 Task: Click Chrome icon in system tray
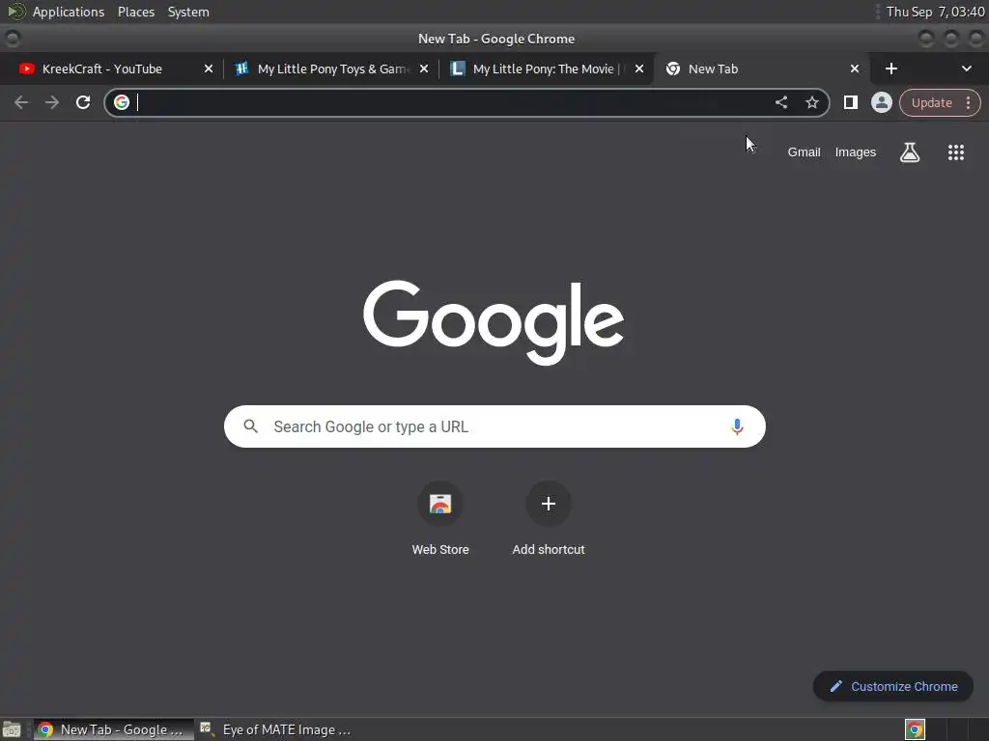pos(915,729)
